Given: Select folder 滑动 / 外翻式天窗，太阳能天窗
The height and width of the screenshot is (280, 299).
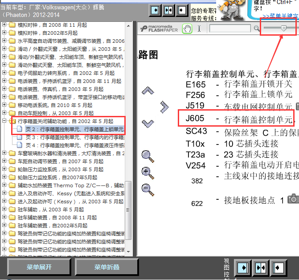Looking at the screenshot, I should (71, 49).
